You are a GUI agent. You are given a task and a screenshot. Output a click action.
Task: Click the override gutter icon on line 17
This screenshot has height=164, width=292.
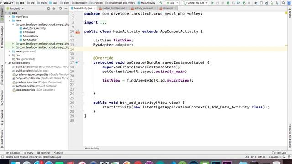click(x=77, y=62)
